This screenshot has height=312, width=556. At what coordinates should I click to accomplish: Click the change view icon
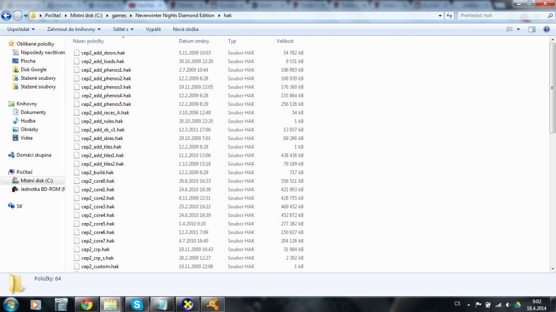509,29
